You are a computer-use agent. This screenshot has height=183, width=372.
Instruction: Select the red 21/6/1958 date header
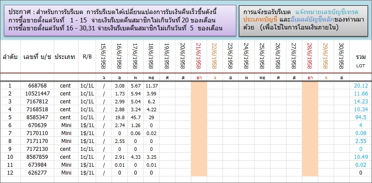(199, 56)
